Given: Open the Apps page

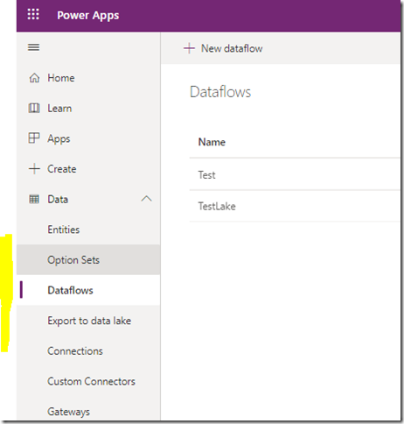Looking at the screenshot, I should pos(59,138).
